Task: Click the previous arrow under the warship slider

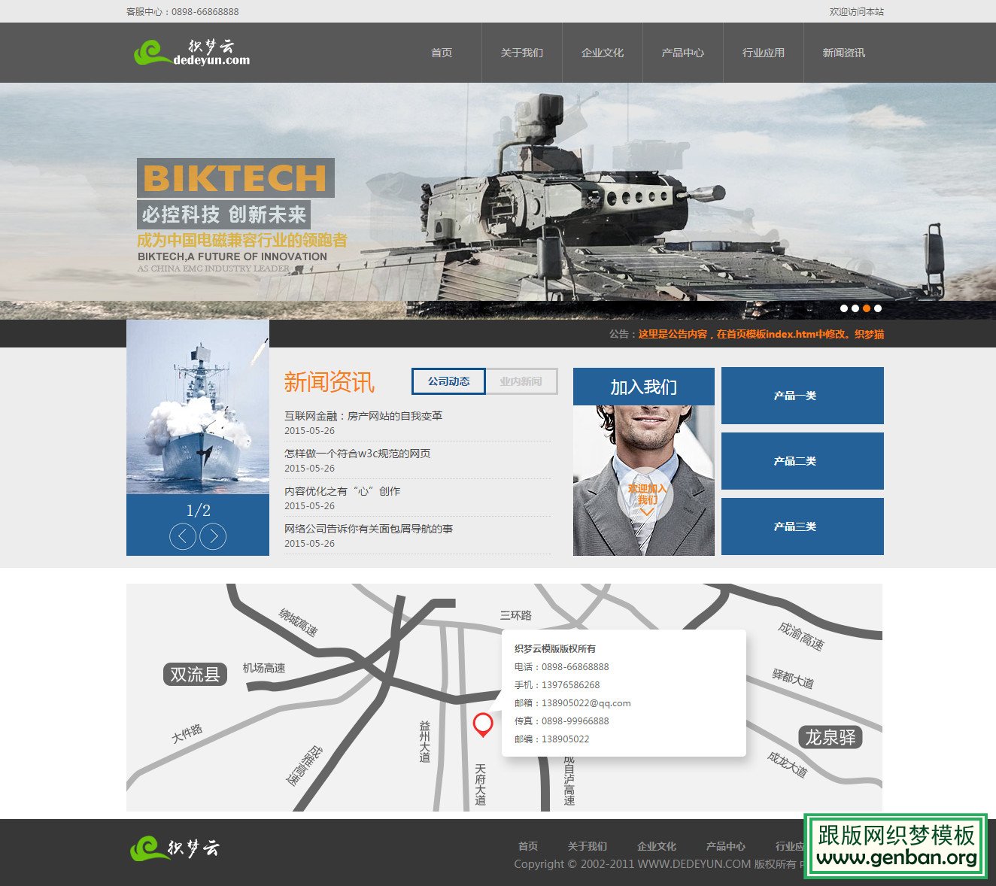Action: tap(184, 536)
